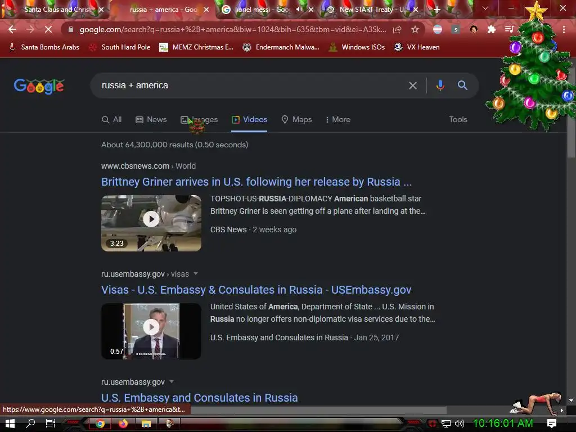Expand the More search options menu

(338, 120)
